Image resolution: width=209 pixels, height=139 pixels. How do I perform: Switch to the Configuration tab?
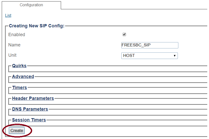click(31, 5)
